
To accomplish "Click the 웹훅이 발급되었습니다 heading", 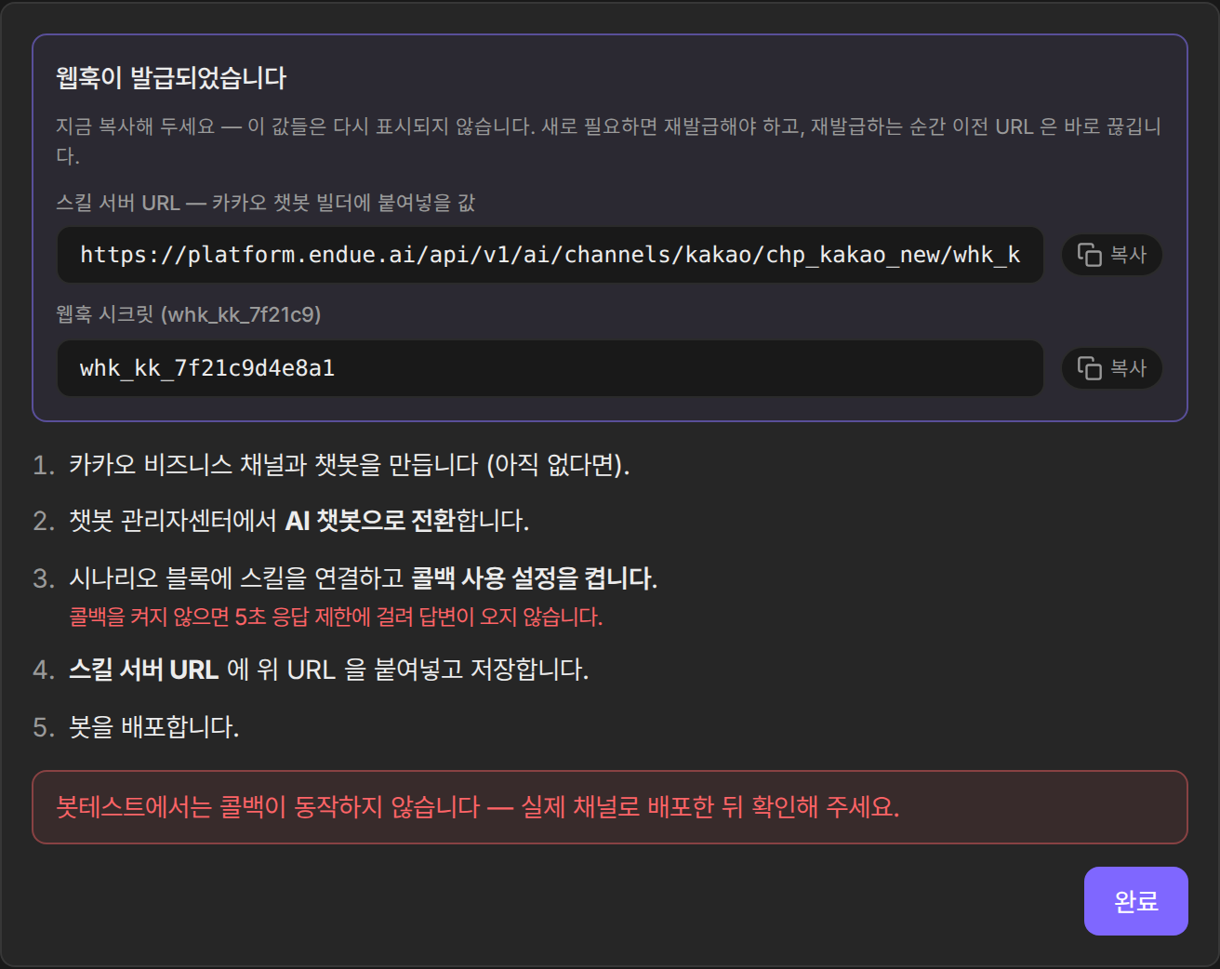I will (171, 78).
